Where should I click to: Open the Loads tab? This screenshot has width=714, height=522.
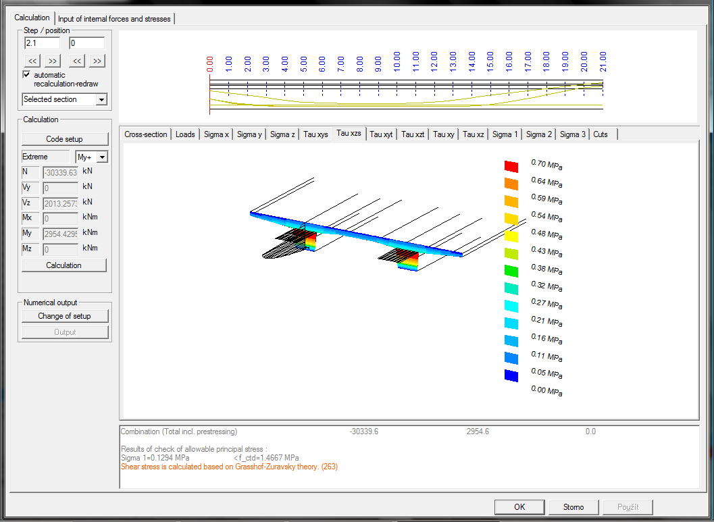(185, 134)
